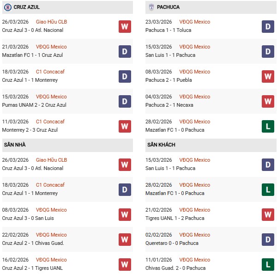Click win badge for Cruz Azul 3-0 San Luis
Viewport: 277px width, 274px height.
click(124, 214)
